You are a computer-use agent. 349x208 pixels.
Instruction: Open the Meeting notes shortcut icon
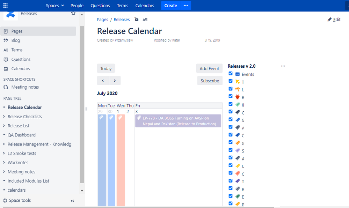point(6,87)
